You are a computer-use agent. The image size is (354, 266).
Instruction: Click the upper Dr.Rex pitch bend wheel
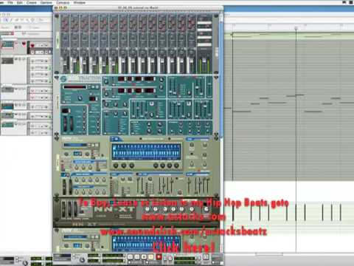pyautogui.click(x=64, y=187)
